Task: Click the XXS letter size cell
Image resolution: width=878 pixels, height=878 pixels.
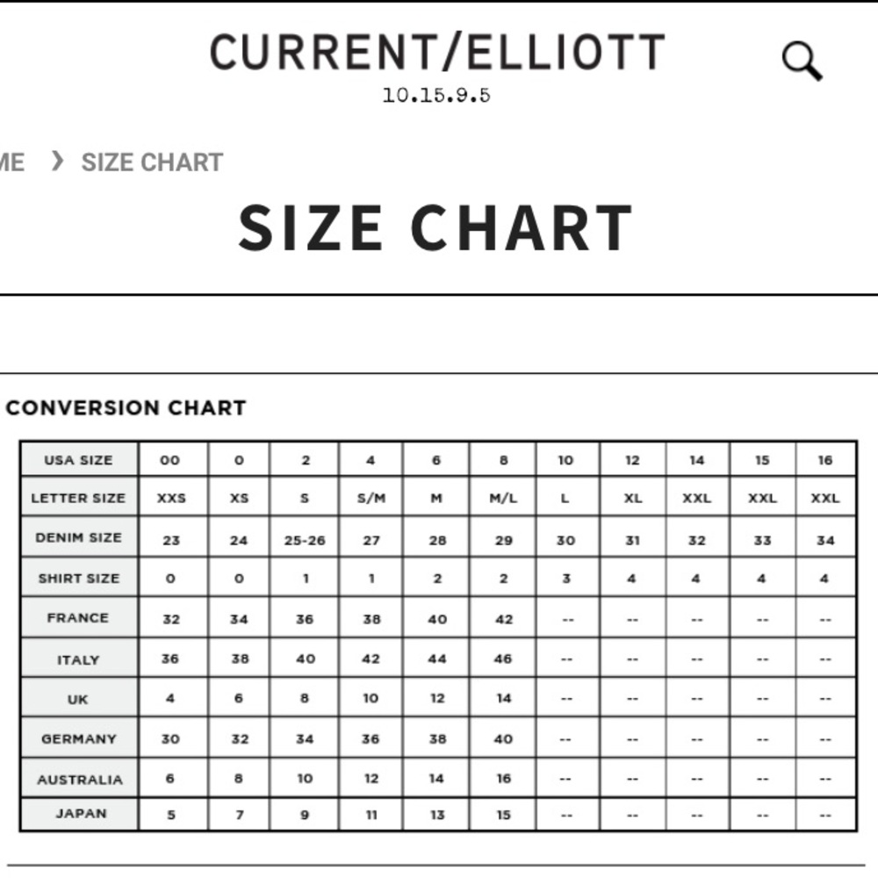Action: pos(171,499)
